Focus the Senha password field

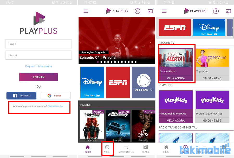(x=38, y=55)
